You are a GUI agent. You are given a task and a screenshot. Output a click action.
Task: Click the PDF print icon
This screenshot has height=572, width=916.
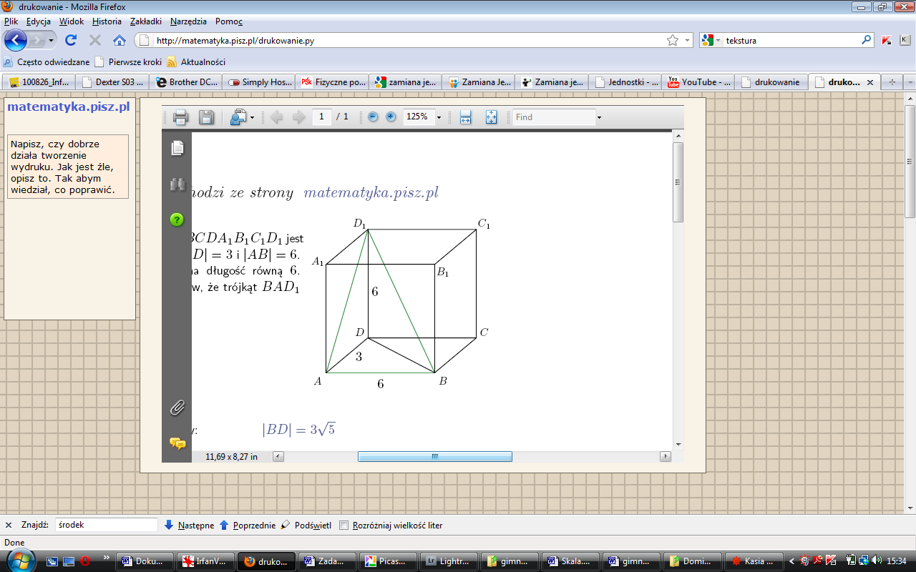tap(180, 117)
